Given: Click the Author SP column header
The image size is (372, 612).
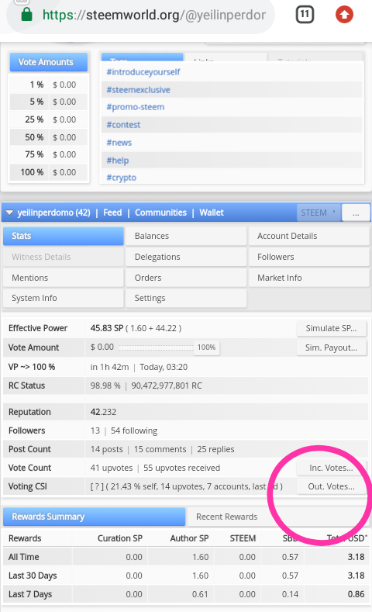Looking at the screenshot, I should (x=190, y=538).
